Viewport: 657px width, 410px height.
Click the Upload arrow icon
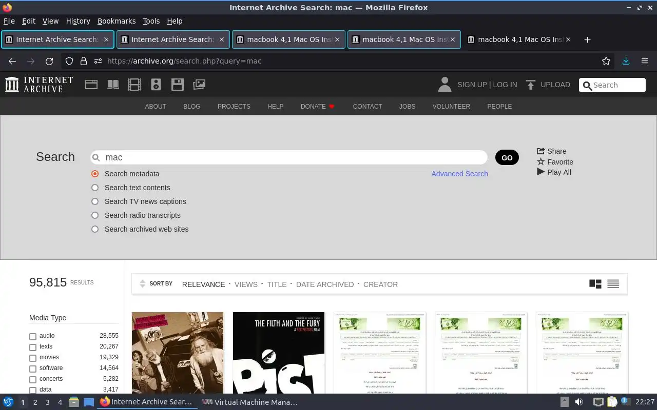pos(531,85)
